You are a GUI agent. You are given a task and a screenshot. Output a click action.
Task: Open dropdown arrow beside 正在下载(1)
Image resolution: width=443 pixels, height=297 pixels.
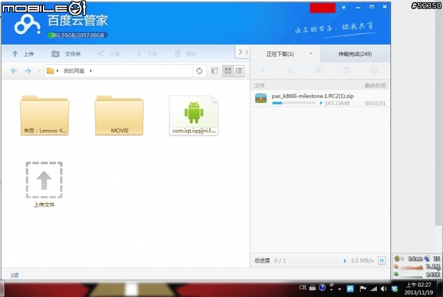click(311, 54)
